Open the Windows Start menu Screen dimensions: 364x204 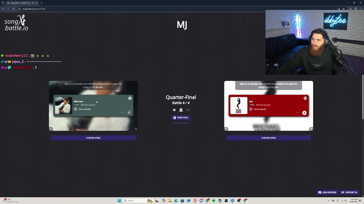coord(119,201)
